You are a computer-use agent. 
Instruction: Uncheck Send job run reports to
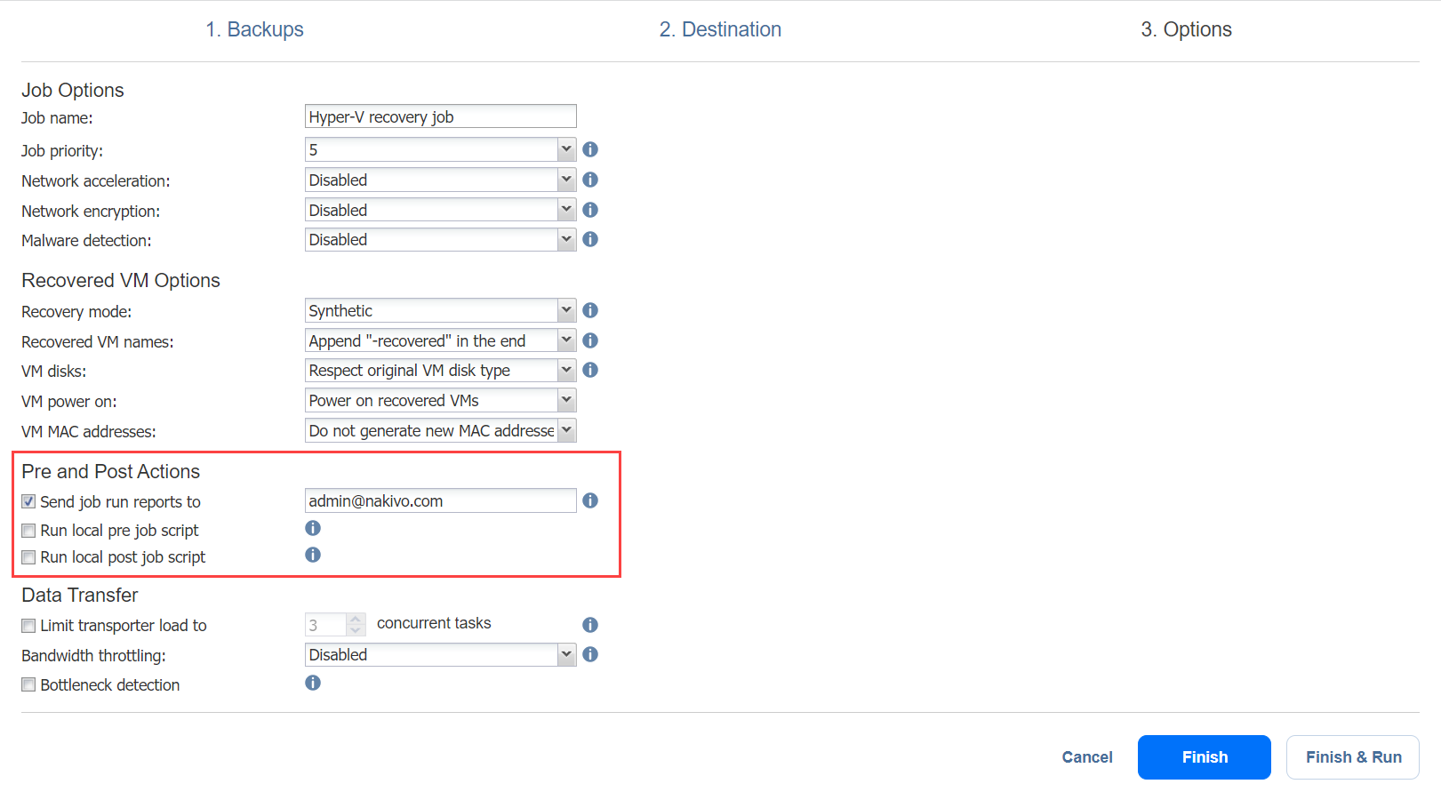(x=29, y=501)
